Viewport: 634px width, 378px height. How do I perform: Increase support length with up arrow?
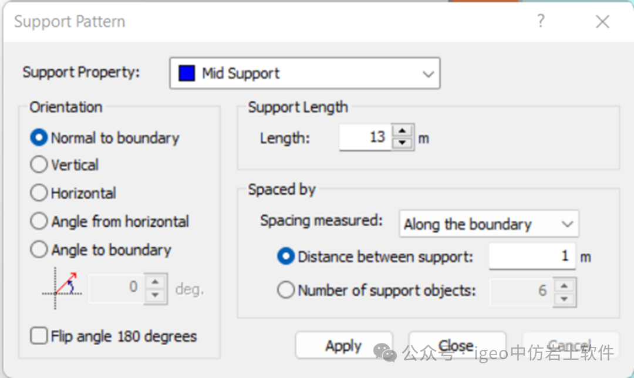tap(402, 131)
